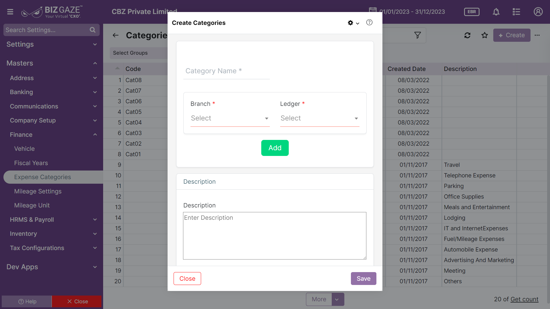Image resolution: width=550 pixels, height=309 pixels.
Task: Open the user profile icon
Action: (x=538, y=12)
